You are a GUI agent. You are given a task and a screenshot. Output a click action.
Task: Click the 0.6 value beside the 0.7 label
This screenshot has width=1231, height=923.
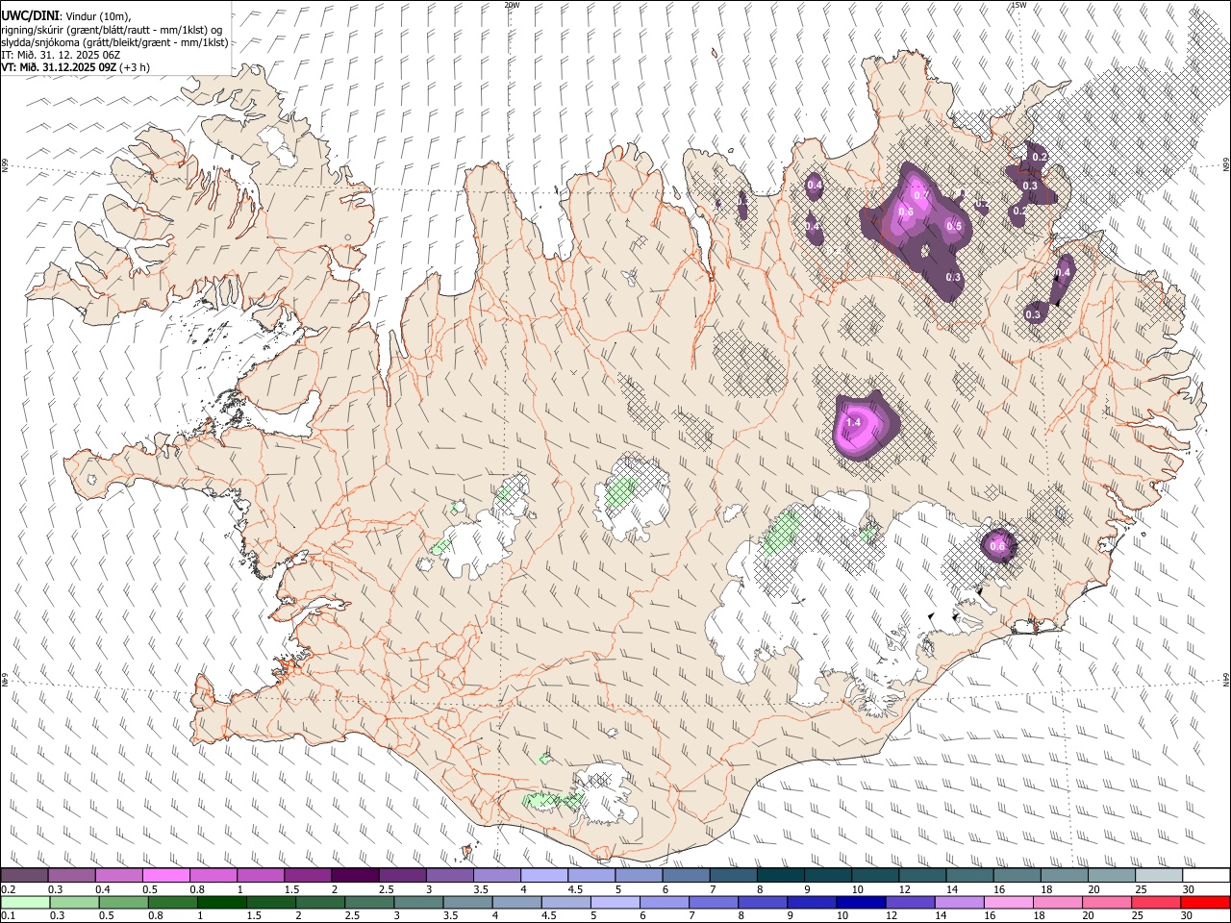(905, 212)
